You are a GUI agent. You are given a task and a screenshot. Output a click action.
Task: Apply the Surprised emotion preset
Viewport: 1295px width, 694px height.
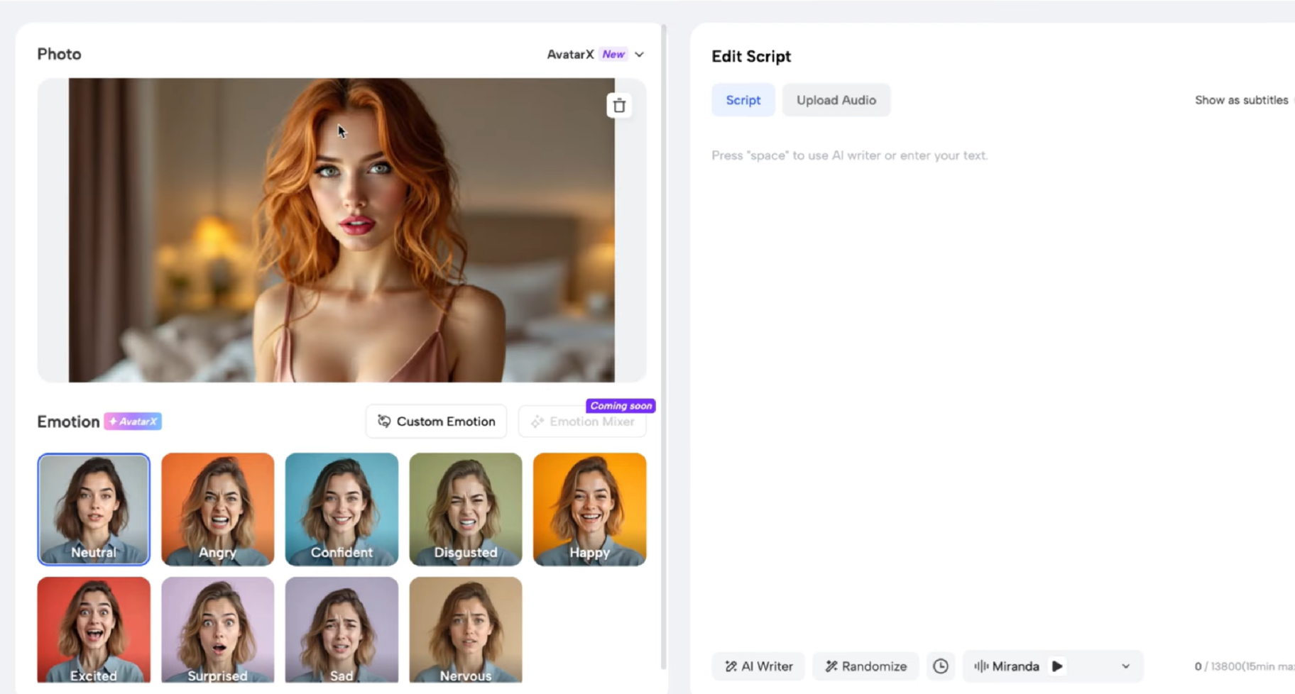click(x=217, y=629)
